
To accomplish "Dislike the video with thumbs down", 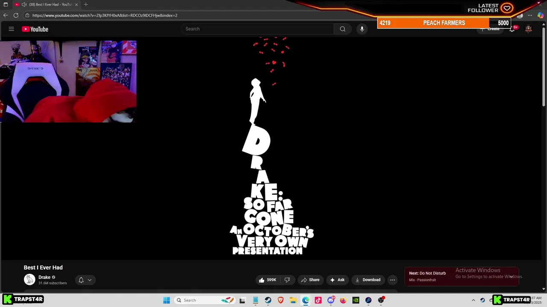I will pyautogui.click(x=287, y=280).
